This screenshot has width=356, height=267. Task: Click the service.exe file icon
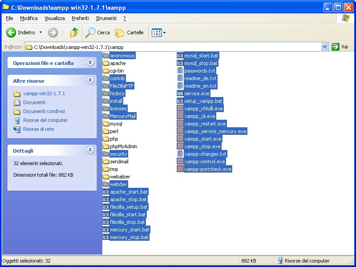[x=180, y=93]
